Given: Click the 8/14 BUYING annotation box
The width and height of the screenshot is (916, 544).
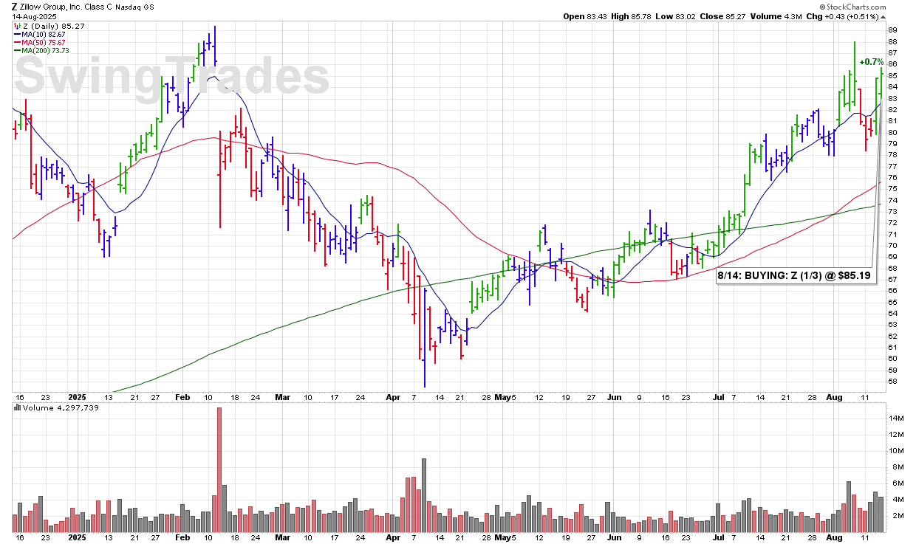Looking at the screenshot, I should click(x=793, y=276).
